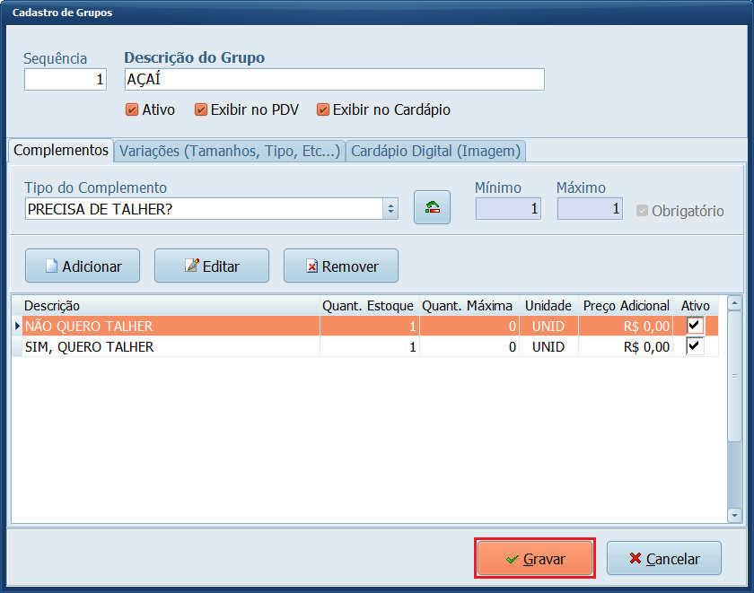The image size is (754, 593).
Task: Select the pencil icon on Editar button
Action: point(192,265)
